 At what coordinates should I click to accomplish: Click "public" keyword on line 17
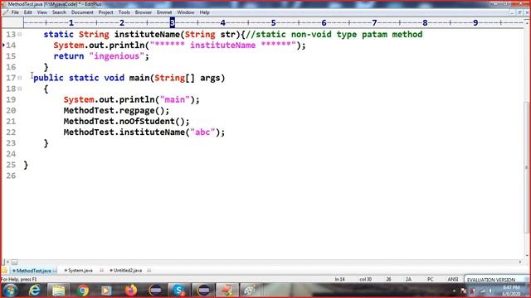48,78
